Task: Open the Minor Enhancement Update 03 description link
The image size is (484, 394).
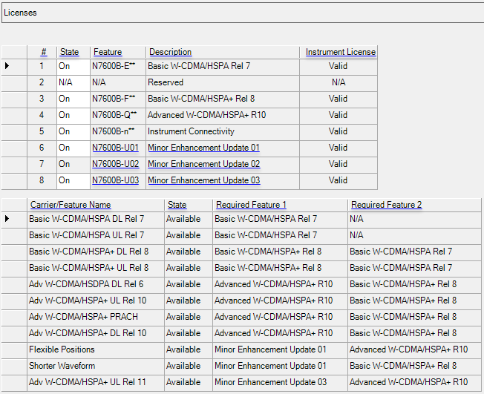Action: (203, 180)
